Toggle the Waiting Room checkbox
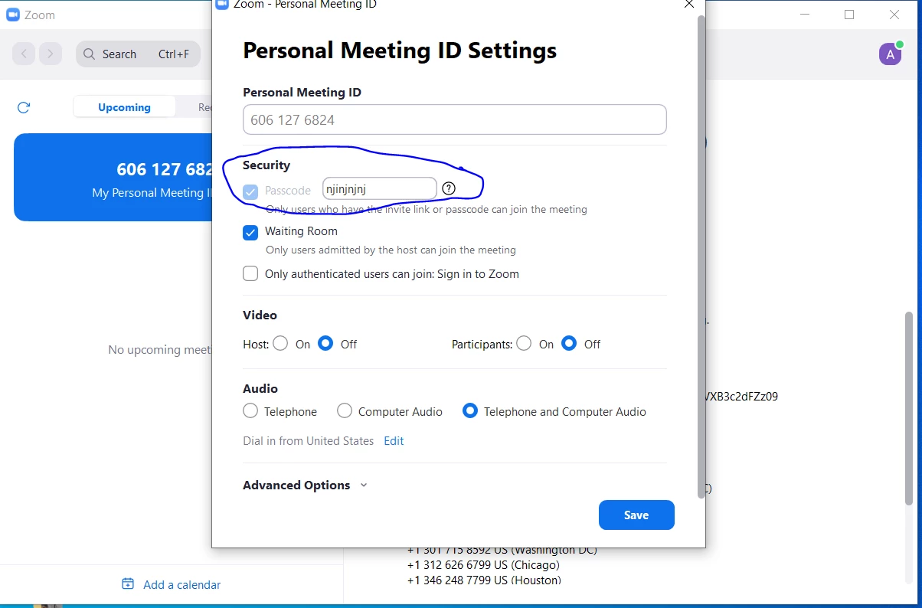This screenshot has height=608, width=922. [250, 232]
